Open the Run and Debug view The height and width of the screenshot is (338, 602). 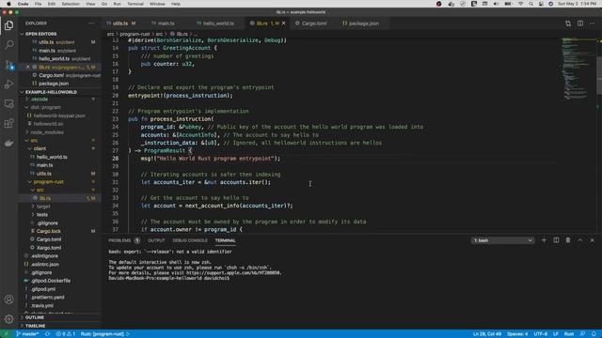[8, 84]
